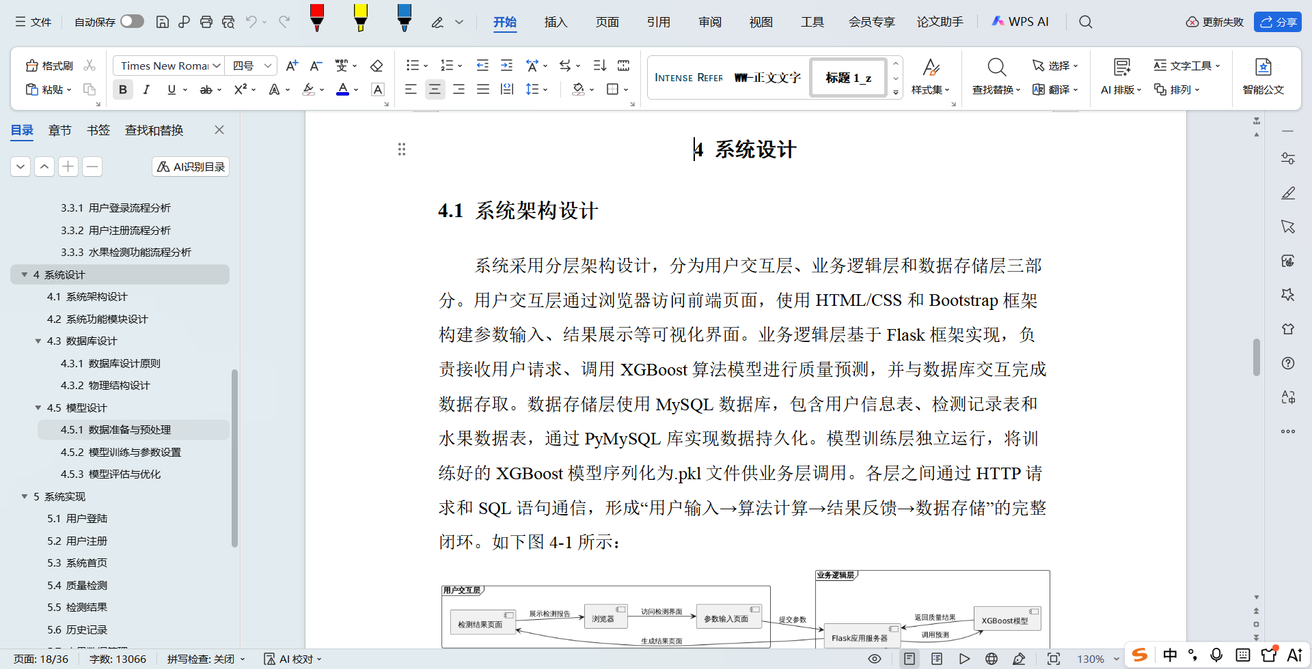The width and height of the screenshot is (1312, 669).
Task: Click the help question mark in right sidebar
Action: [1288, 363]
